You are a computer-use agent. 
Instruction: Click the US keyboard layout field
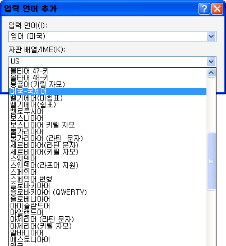pos(112,62)
